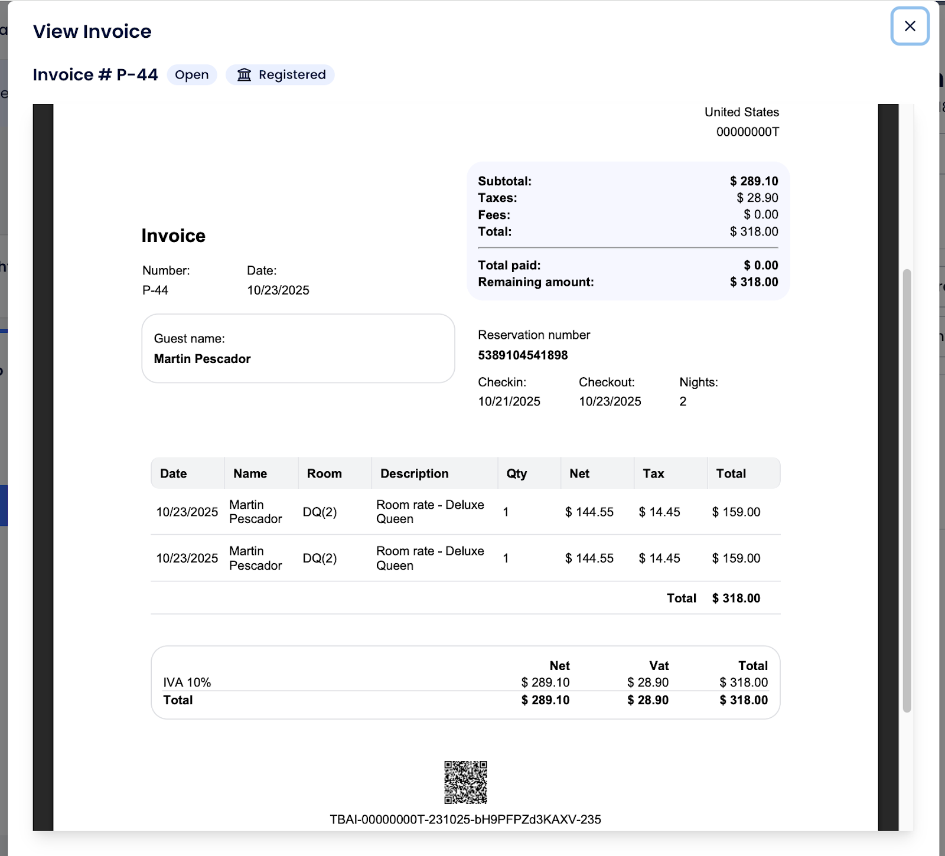
Task: Select the IVA 10% row label
Action: click(187, 682)
